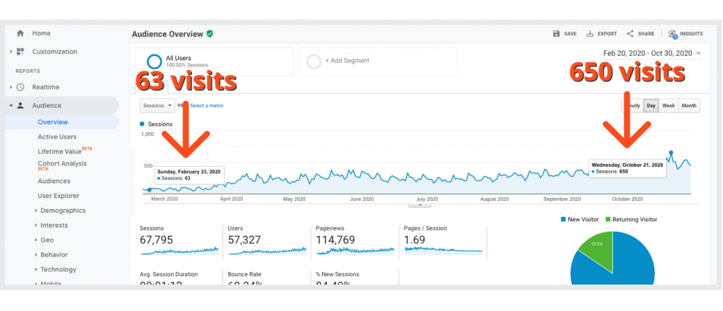Click the Home house icon in sidebar
This screenshot has width=723, height=311.
click(x=20, y=33)
